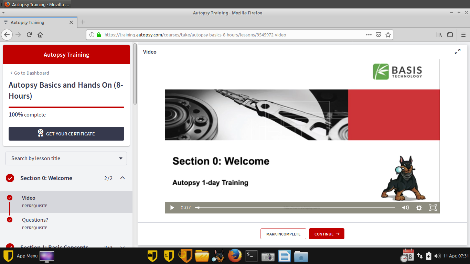The image size is (470, 264).
Task: Mute the video with the speaker icon
Action: pos(405,208)
